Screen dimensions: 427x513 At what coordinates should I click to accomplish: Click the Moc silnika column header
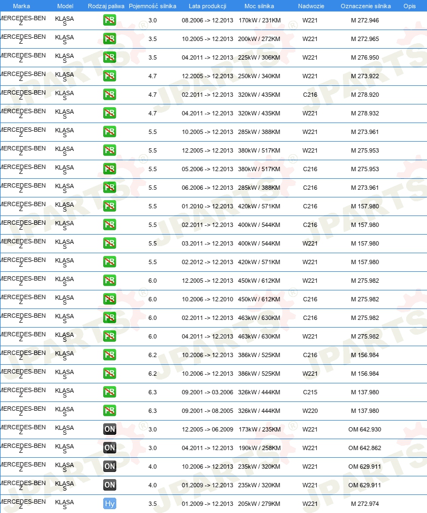click(259, 6)
